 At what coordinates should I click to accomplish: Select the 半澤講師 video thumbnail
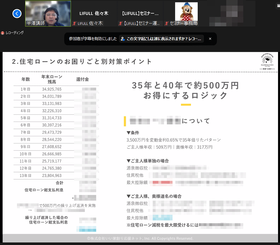48,13
